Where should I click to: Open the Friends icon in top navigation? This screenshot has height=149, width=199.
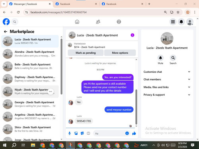98,22
